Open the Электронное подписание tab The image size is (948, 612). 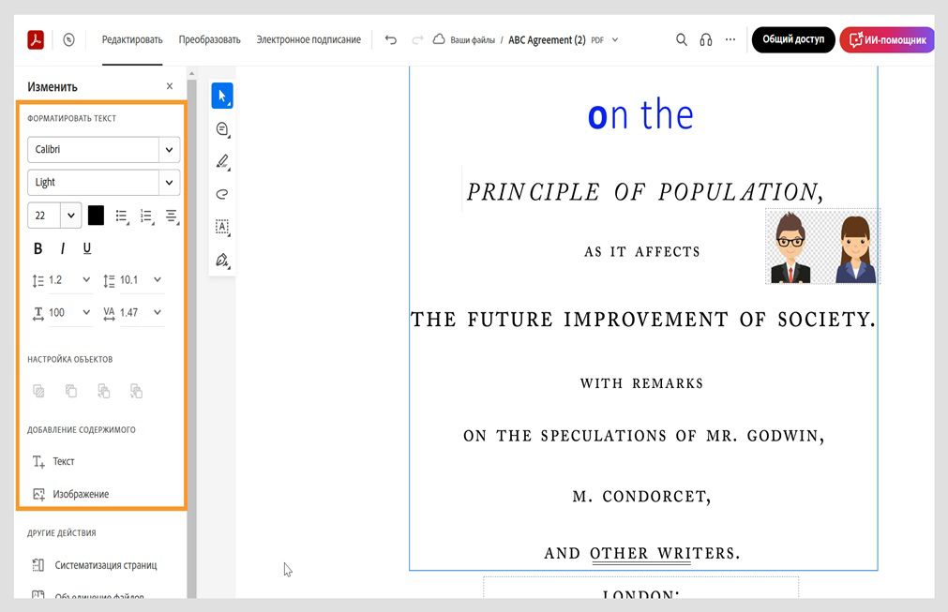point(307,40)
